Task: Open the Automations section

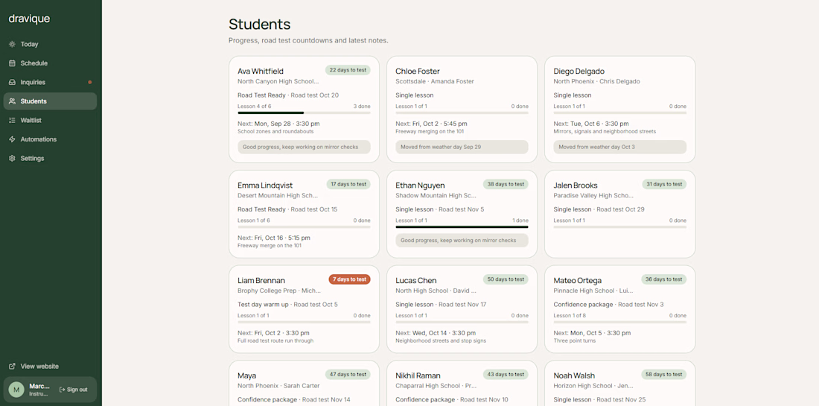Action: (50, 139)
